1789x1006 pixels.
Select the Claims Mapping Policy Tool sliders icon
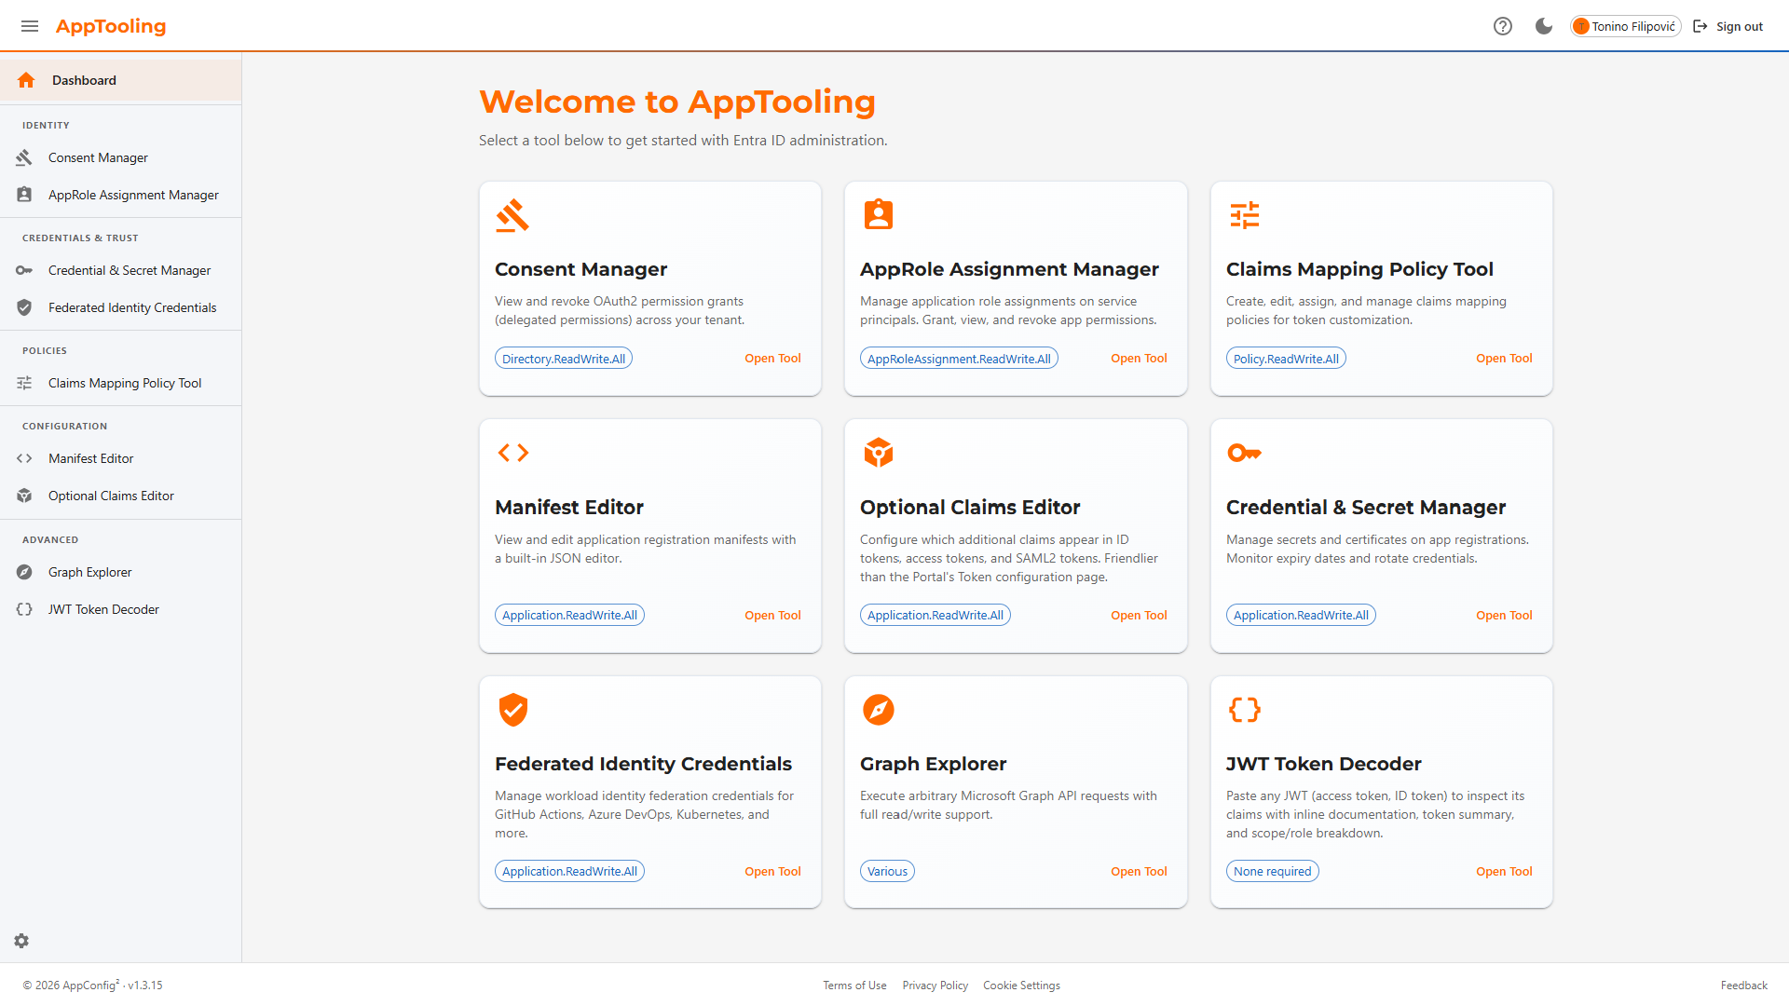point(24,382)
